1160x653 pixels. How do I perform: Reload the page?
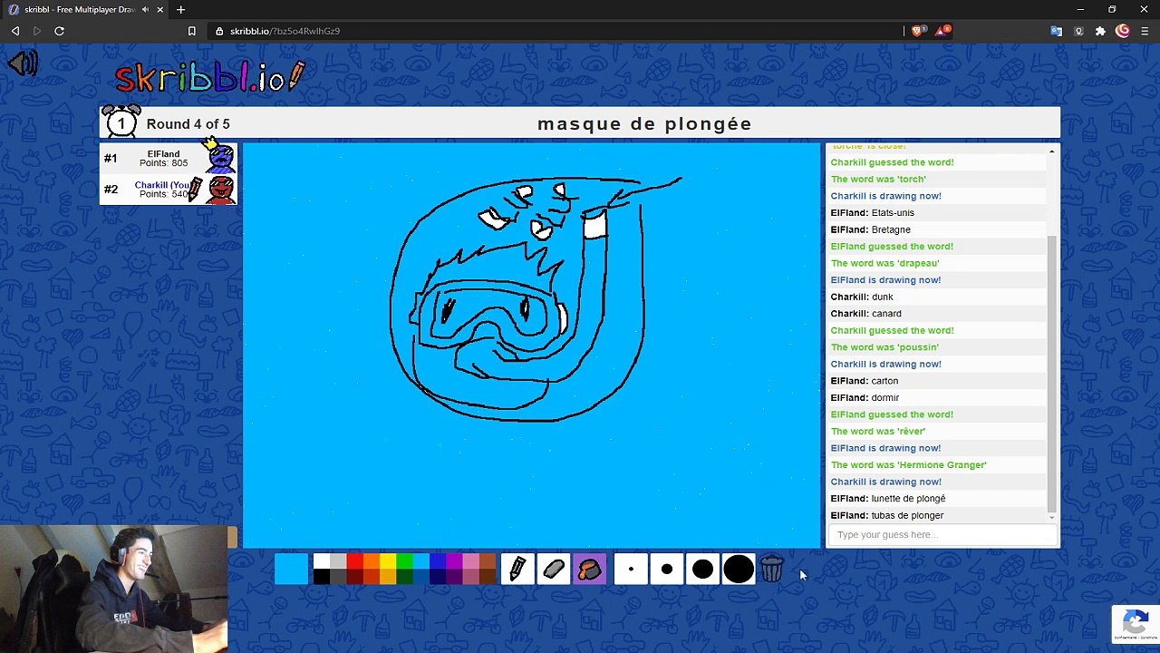[x=59, y=31]
